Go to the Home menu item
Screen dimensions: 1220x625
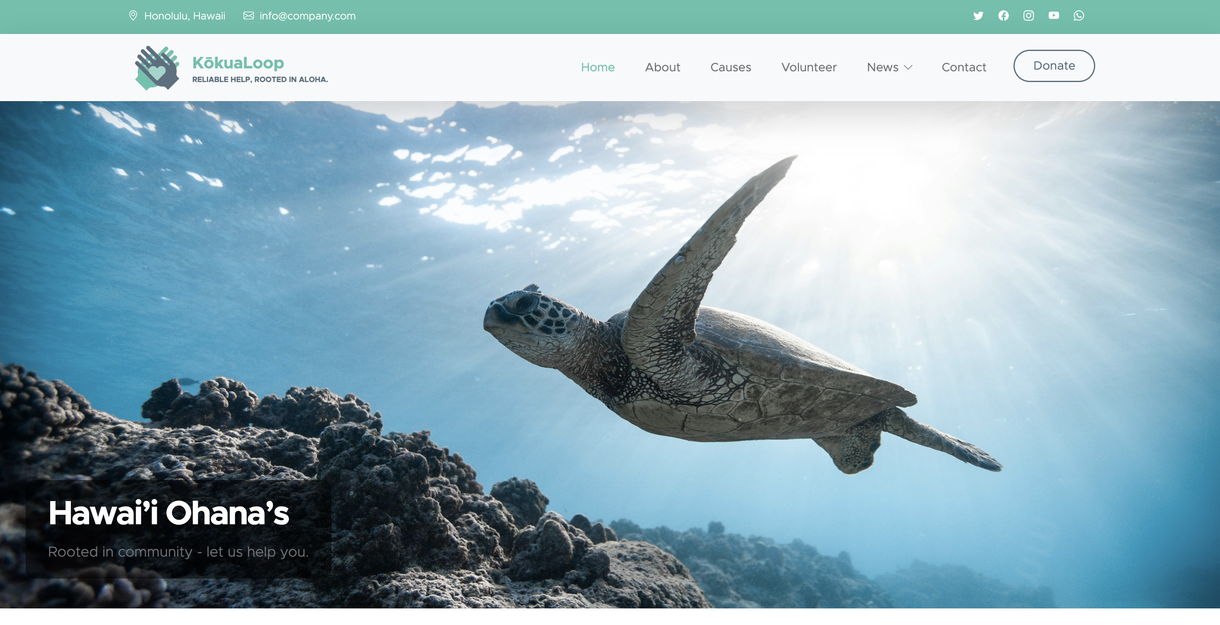pyautogui.click(x=598, y=67)
